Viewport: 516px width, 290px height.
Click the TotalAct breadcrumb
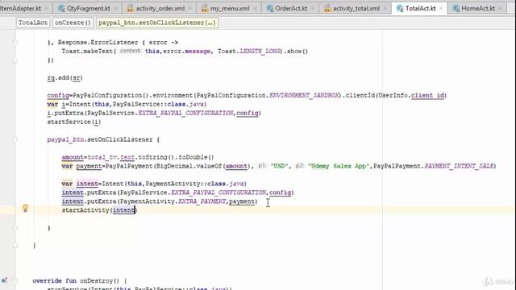click(x=32, y=23)
